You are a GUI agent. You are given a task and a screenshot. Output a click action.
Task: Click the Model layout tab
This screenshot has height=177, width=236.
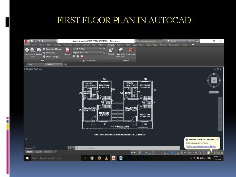(29, 152)
